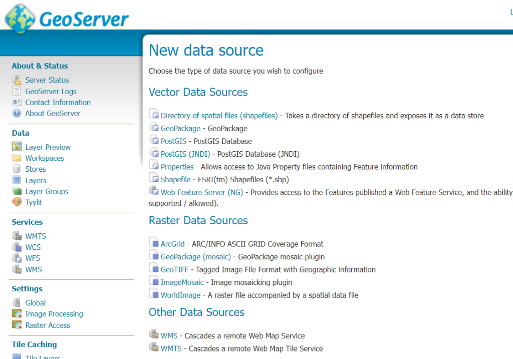Click the Raster Access icon
The image size is (513, 359).
pyautogui.click(x=17, y=324)
